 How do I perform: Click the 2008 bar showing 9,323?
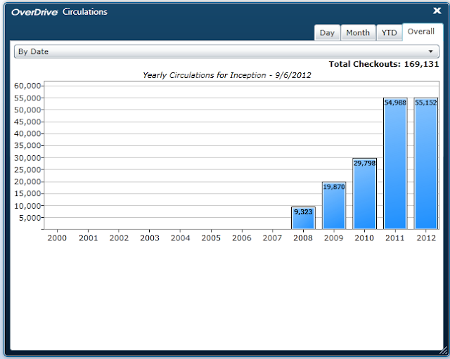303,218
